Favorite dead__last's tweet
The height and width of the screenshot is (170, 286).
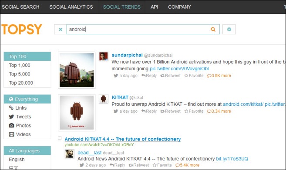[162, 165]
